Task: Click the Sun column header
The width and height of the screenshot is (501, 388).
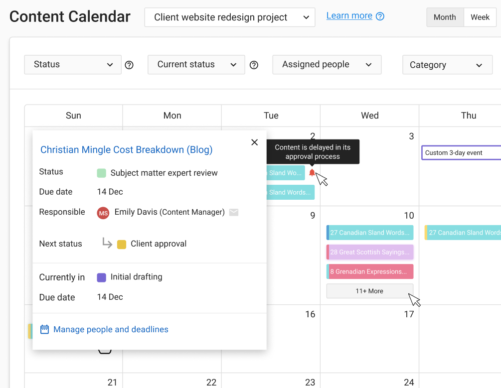Action: click(73, 116)
